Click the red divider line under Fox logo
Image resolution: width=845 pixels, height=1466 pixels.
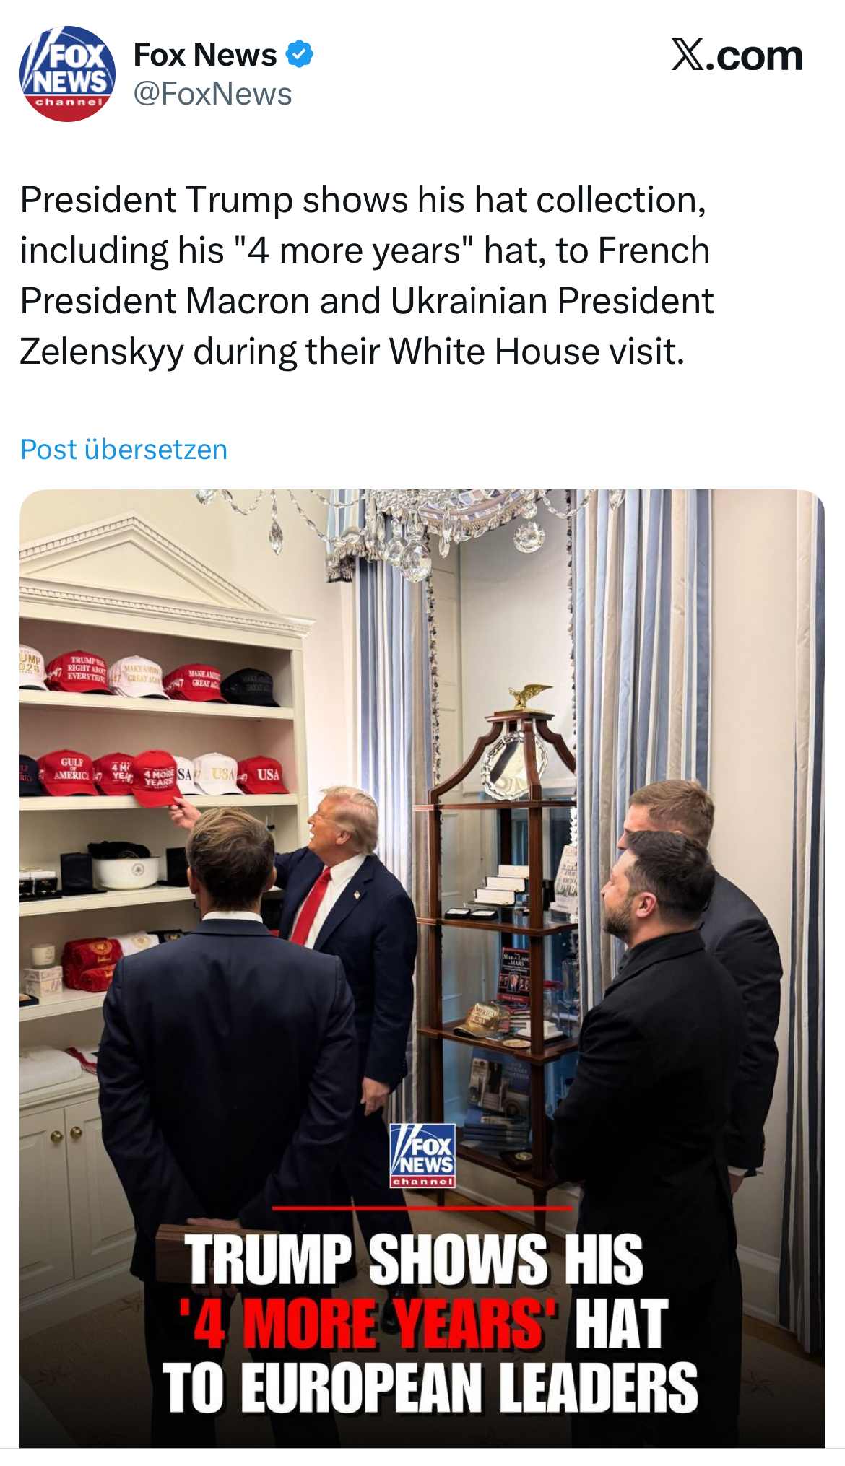click(422, 1208)
